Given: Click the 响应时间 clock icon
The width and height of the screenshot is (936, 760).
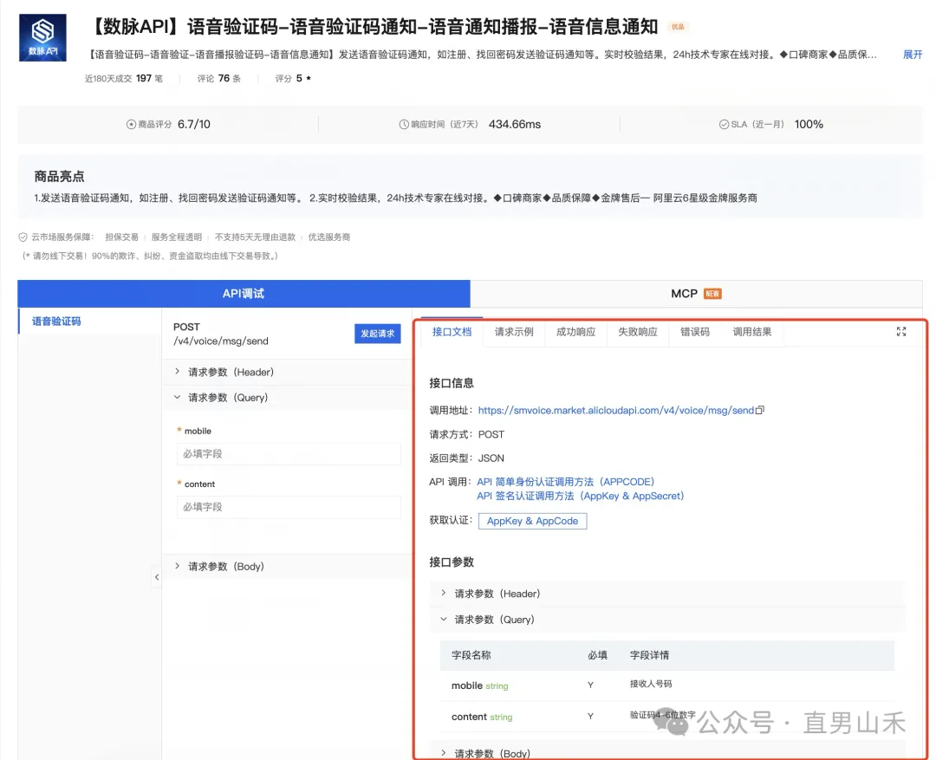Looking at the screenshot, I should point(404,124).
